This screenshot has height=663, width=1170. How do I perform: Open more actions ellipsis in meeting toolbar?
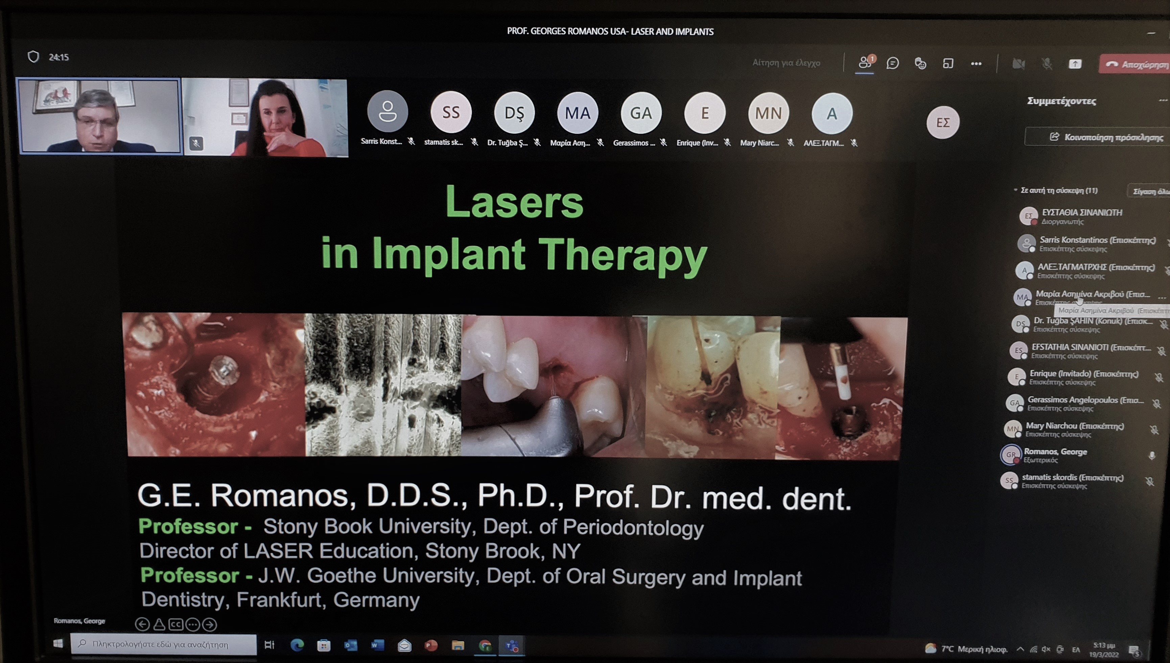tap(976, 64)
